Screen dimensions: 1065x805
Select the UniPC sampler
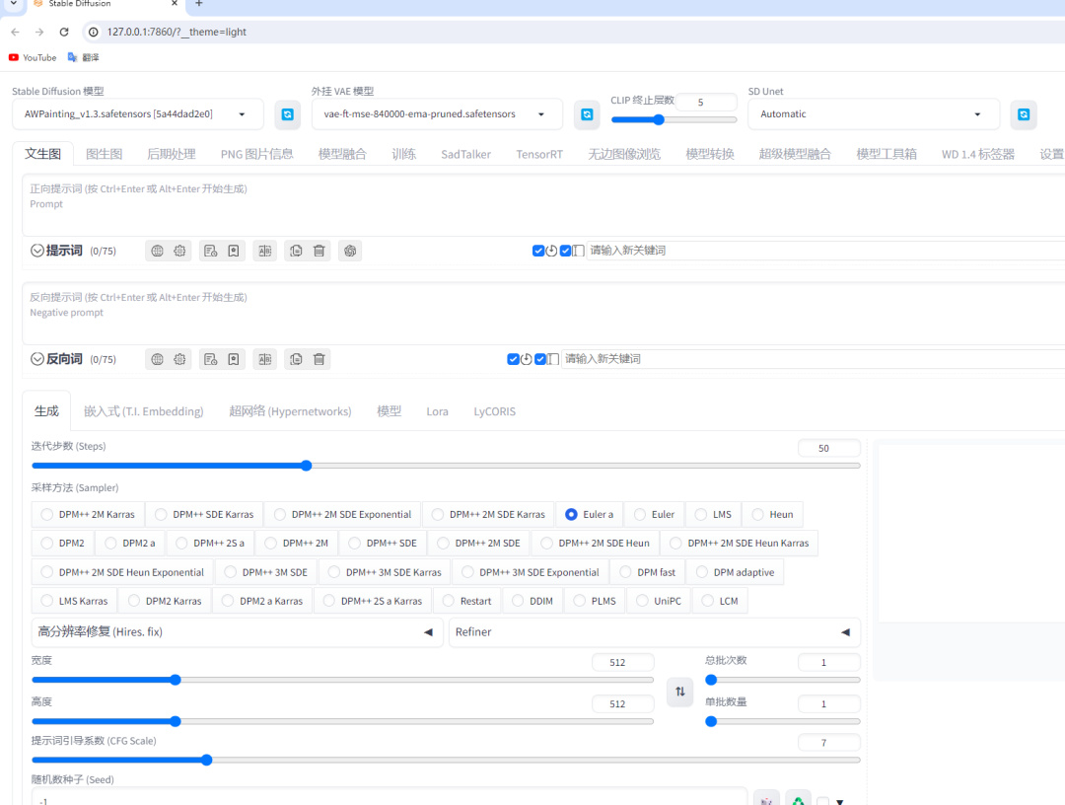point(658,601)
